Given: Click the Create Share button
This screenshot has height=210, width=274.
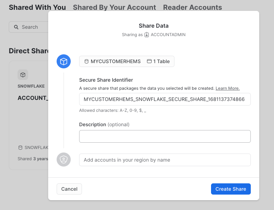Looking at the screenshot, I should tap(231, 189).
